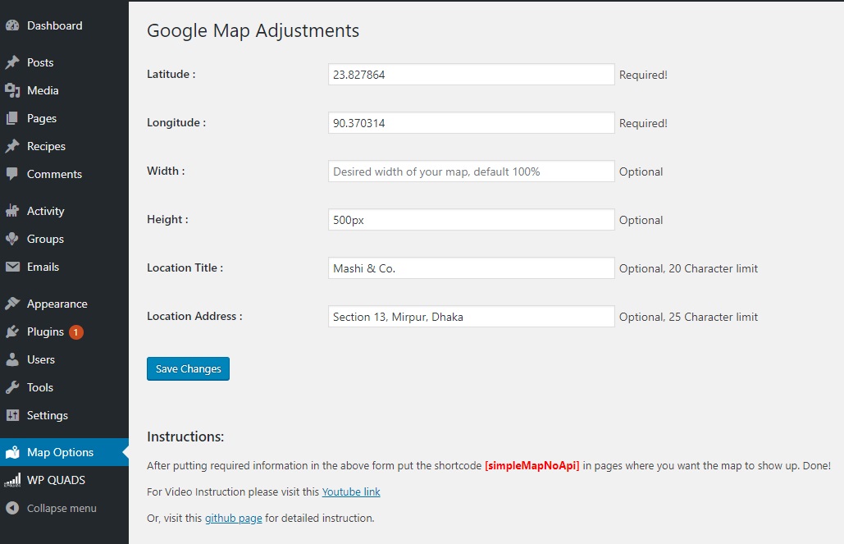This screenshot has height=544, width=844.
Task: Focus the Location Address input field
Action: pos(471,317)
